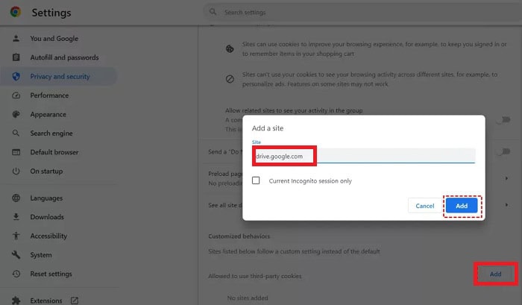
Task: Click the Languages globe icon
Action: point(16,198)
